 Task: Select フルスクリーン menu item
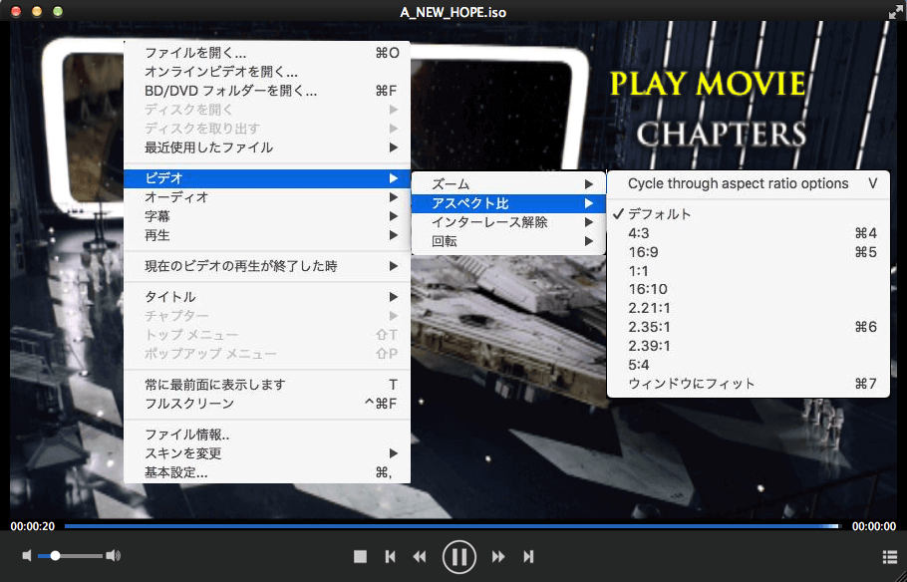tap(267, 404)
